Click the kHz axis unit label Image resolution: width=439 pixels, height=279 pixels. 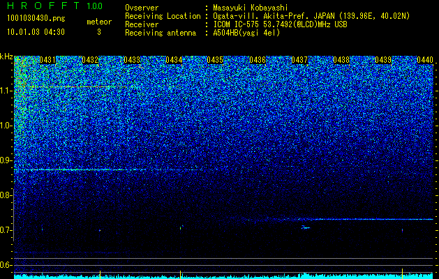6,56
